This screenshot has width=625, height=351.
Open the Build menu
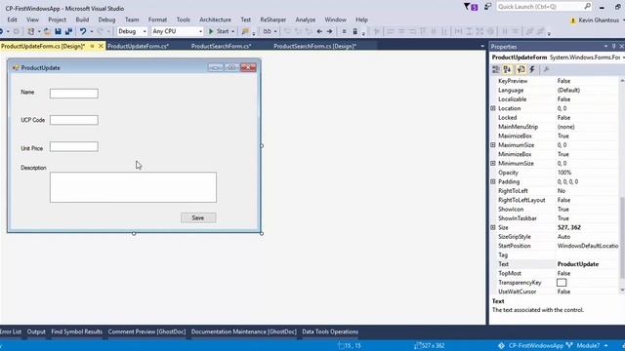click(x=82, y=19)
